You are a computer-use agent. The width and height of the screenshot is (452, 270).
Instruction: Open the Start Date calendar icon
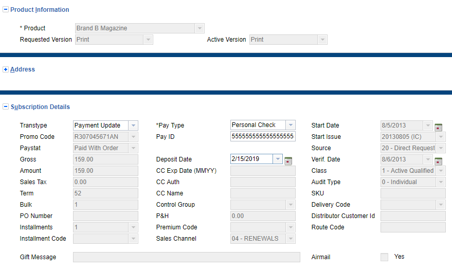tap(438, 128)
